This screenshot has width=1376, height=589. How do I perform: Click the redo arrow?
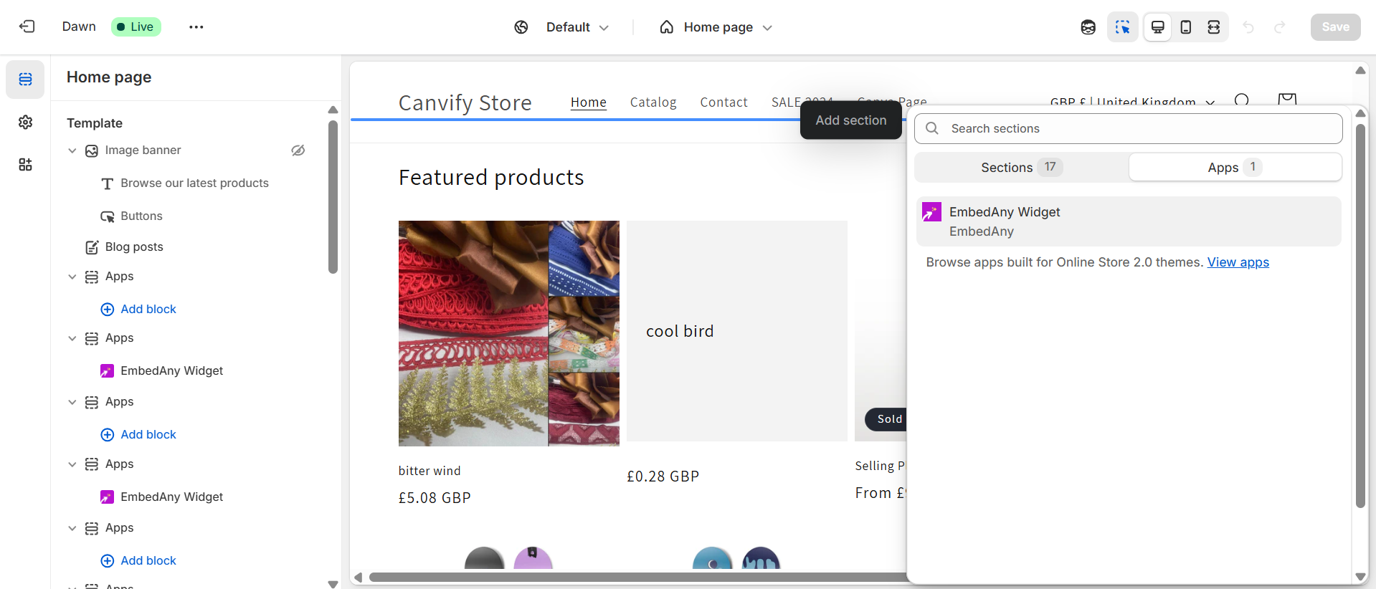click(x=1280, y=27)
